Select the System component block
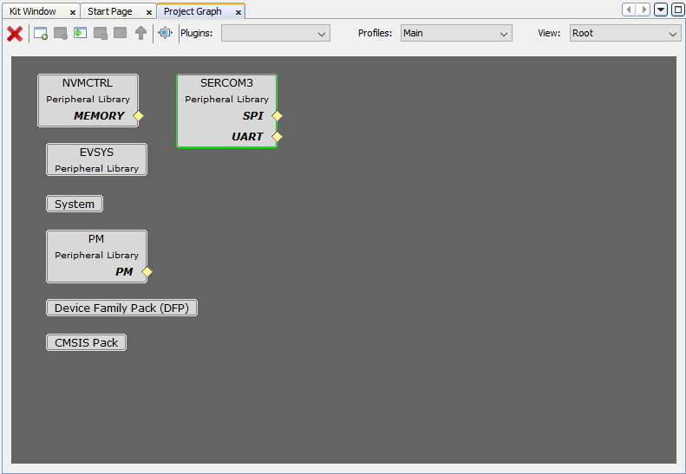This screenshot has height=474, width=686. [75, 205]
